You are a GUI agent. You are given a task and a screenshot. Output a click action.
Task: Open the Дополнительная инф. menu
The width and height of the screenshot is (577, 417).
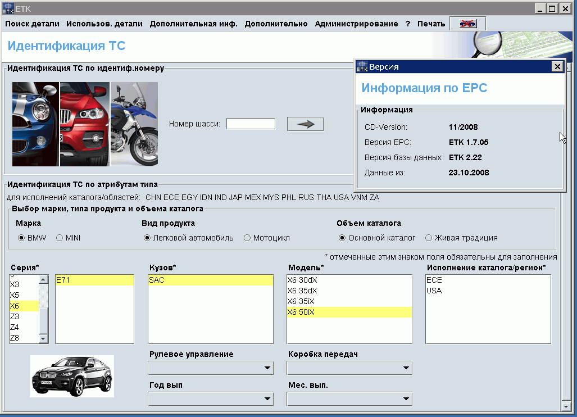pyautogui.click(x=194, y=24)
